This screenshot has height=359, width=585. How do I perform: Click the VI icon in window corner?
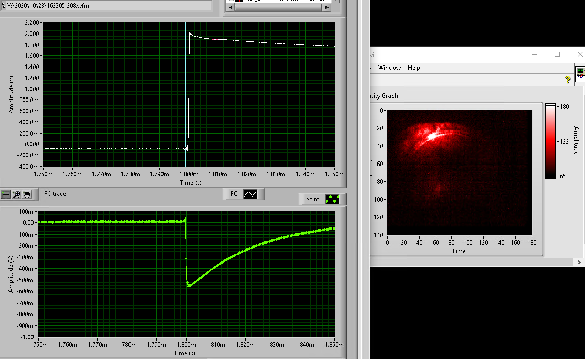click(580, 71)
